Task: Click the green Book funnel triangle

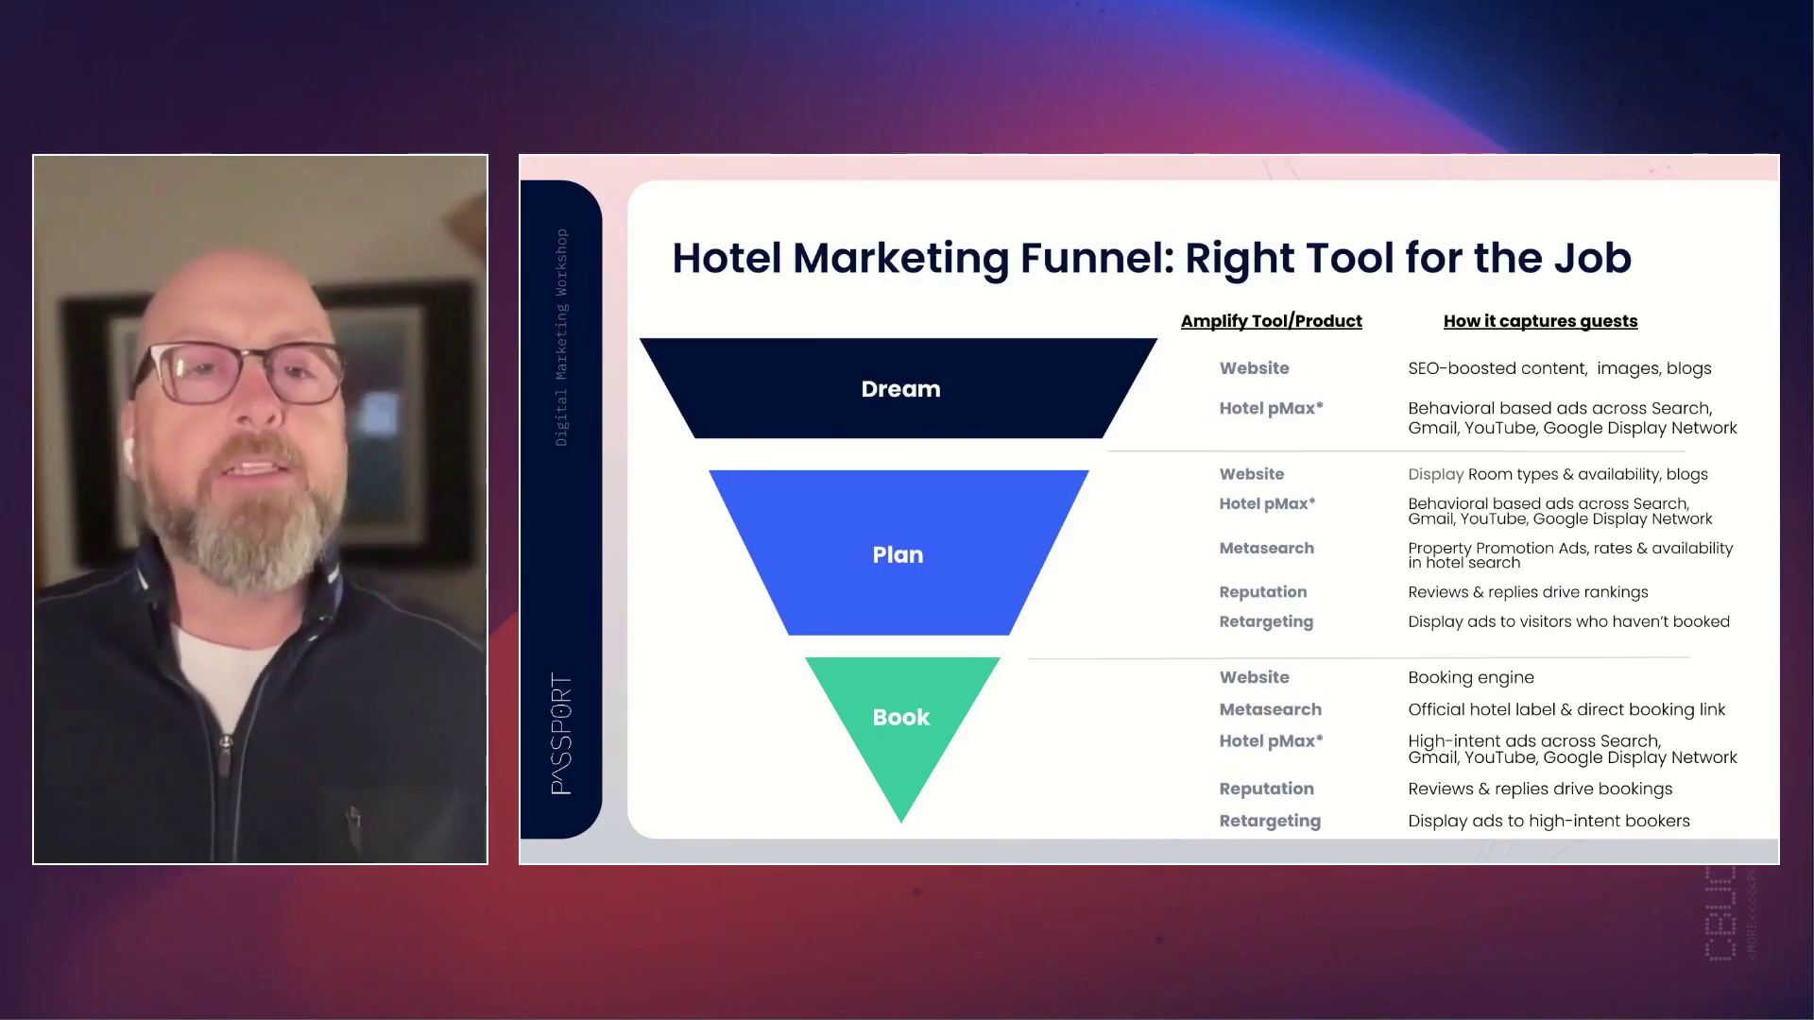Action: pos(901,718)
